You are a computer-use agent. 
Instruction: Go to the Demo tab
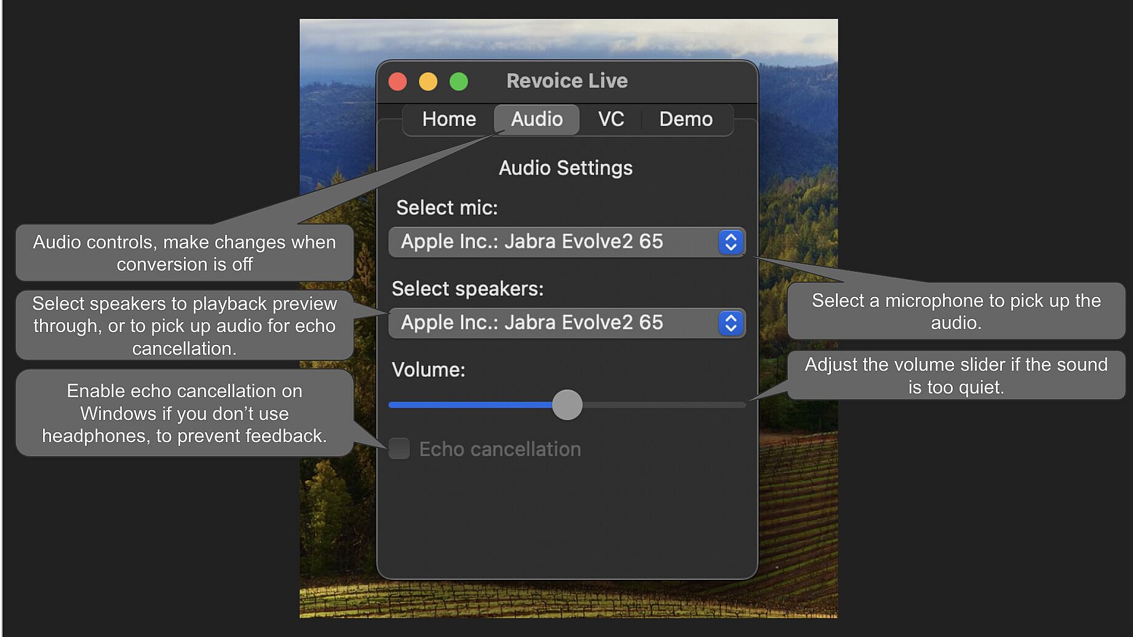[686, 119]
